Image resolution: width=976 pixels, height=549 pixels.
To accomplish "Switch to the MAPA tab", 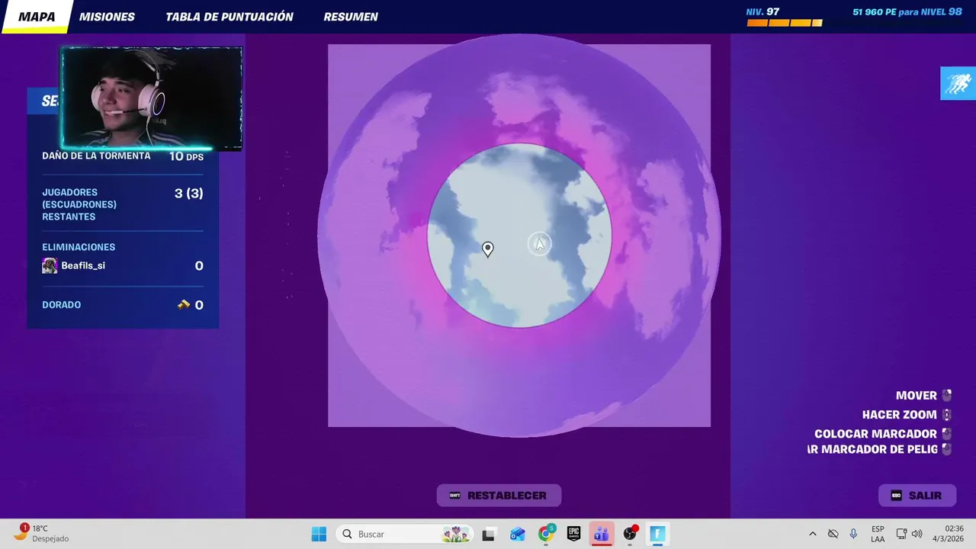I will point(37,17).
